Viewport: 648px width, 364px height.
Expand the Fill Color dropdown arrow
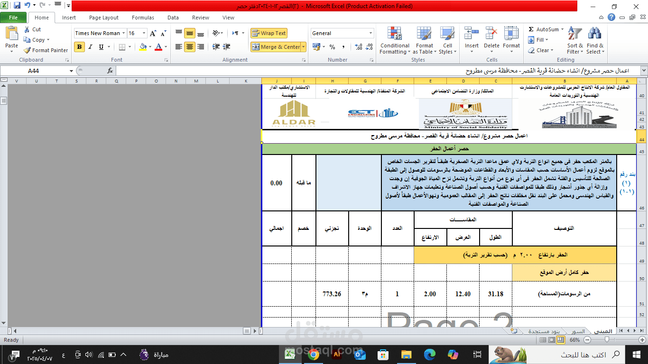tap(150, 47)
